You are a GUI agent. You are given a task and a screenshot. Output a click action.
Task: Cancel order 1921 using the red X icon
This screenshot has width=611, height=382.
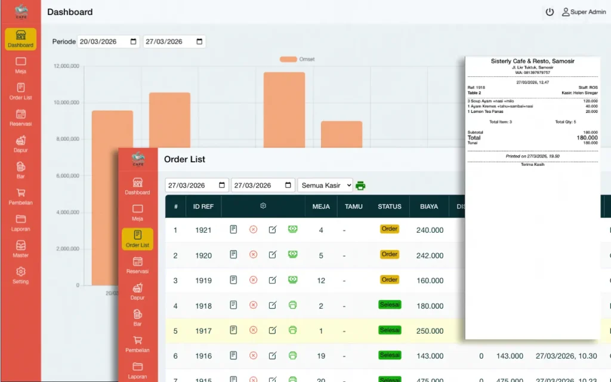click(x=253, y=229)
